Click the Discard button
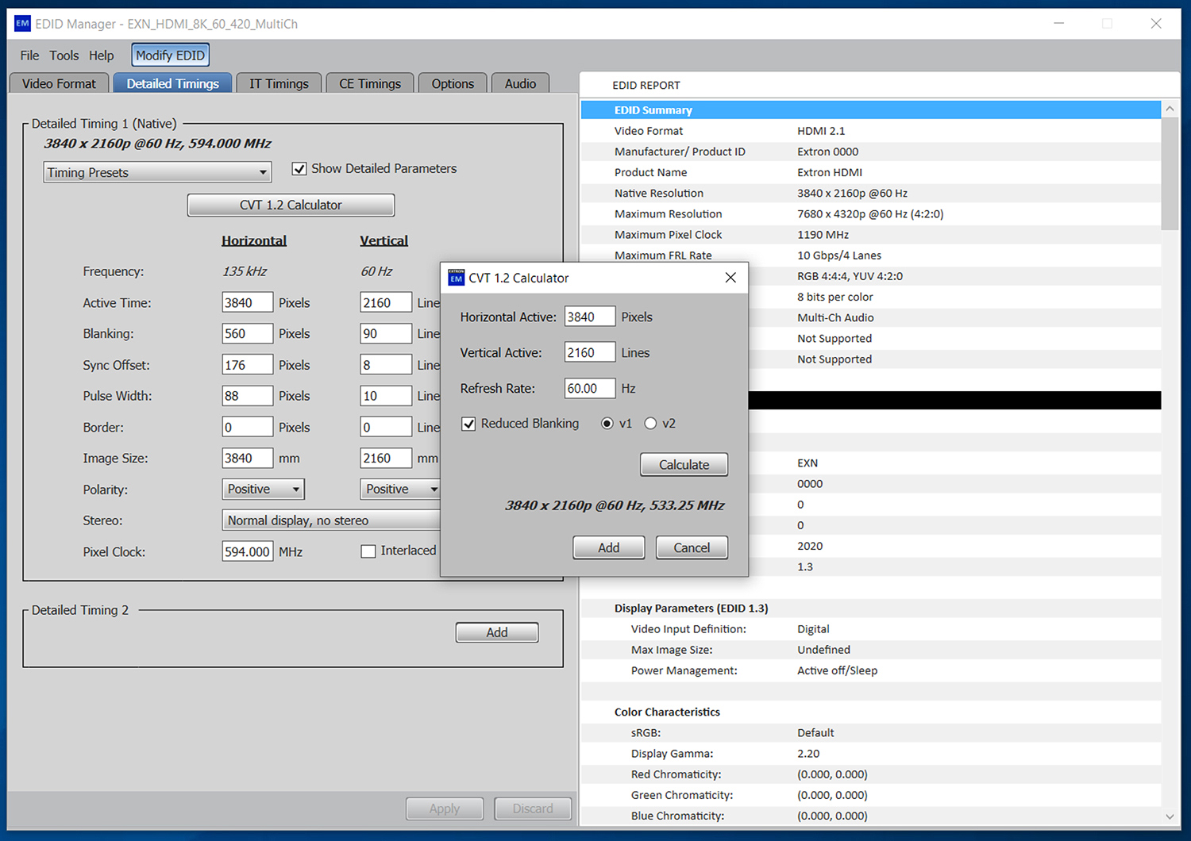1191x841 pixels. pos(533,808)
